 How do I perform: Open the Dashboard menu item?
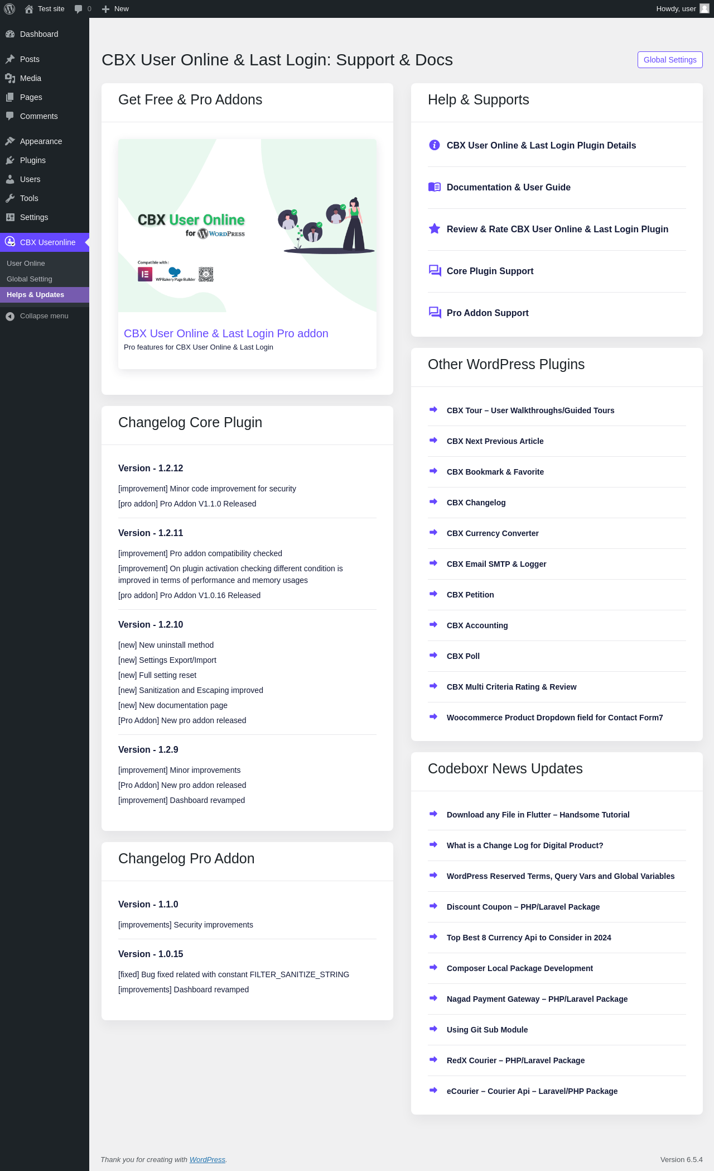click(x=45, y=34)
